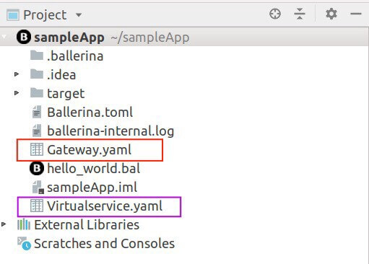Click the Scratches and Consoles clock icon
This screenshot has width=369, height=264.
(x=24, y=243)
